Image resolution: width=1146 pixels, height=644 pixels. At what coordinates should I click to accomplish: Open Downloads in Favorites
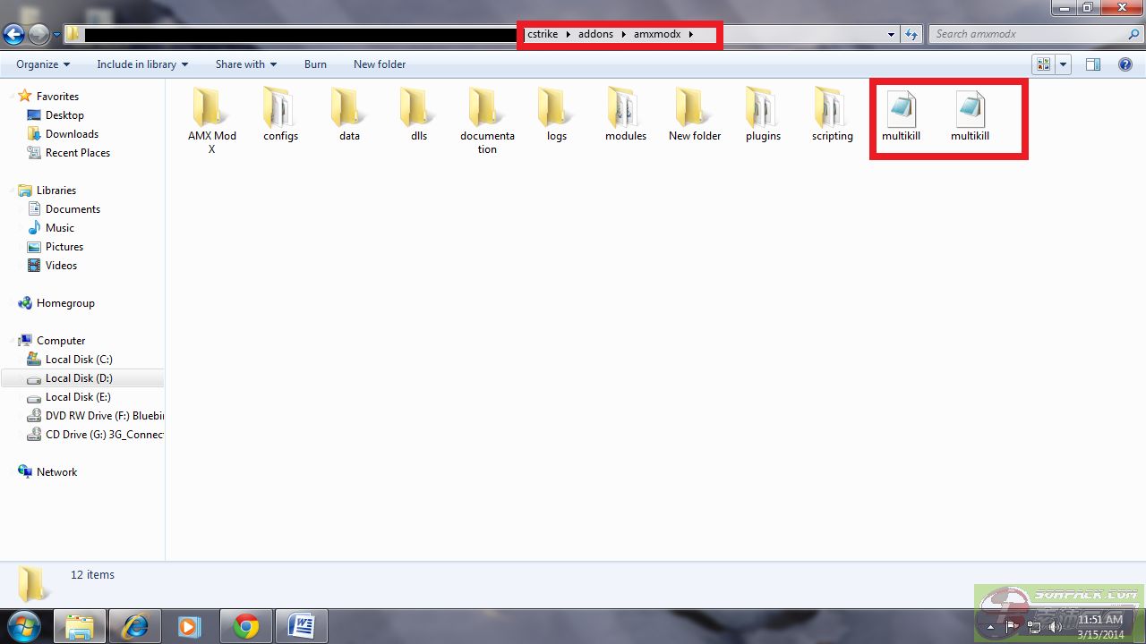72,134
